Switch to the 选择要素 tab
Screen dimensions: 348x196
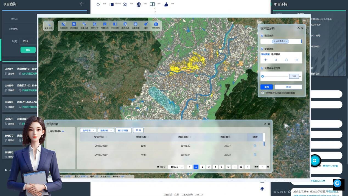coord(276,54)
